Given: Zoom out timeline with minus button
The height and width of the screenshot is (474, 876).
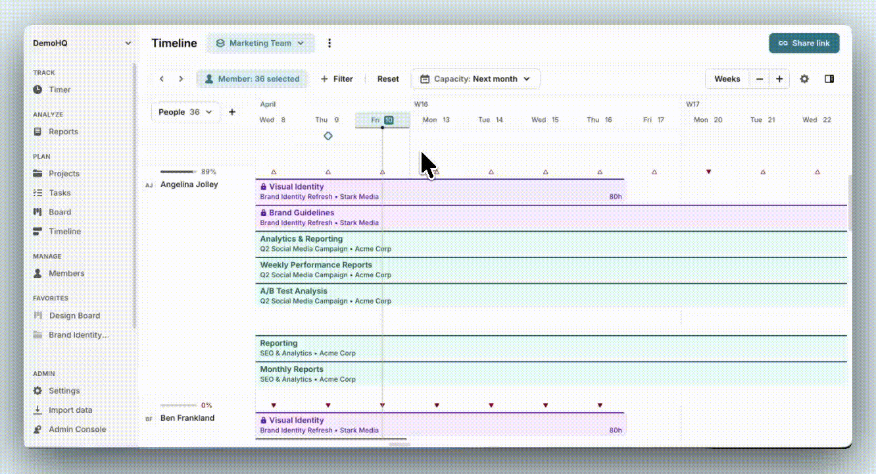Looking at the screenshot, I should (x=760, y=79).
